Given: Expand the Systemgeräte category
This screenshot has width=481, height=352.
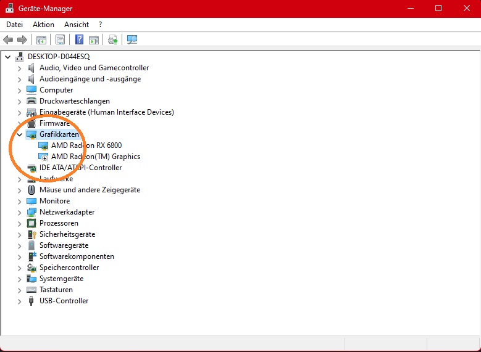Looking at the screenshot, I should pos(20,279).
